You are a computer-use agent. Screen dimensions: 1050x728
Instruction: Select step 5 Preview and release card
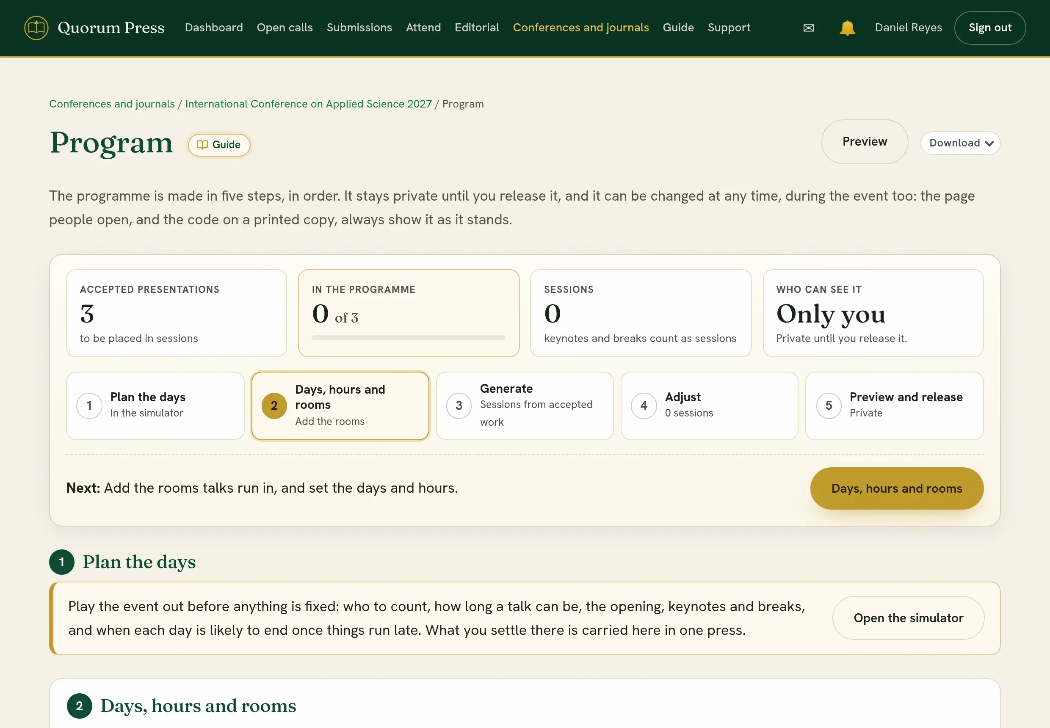pos(894,405)
